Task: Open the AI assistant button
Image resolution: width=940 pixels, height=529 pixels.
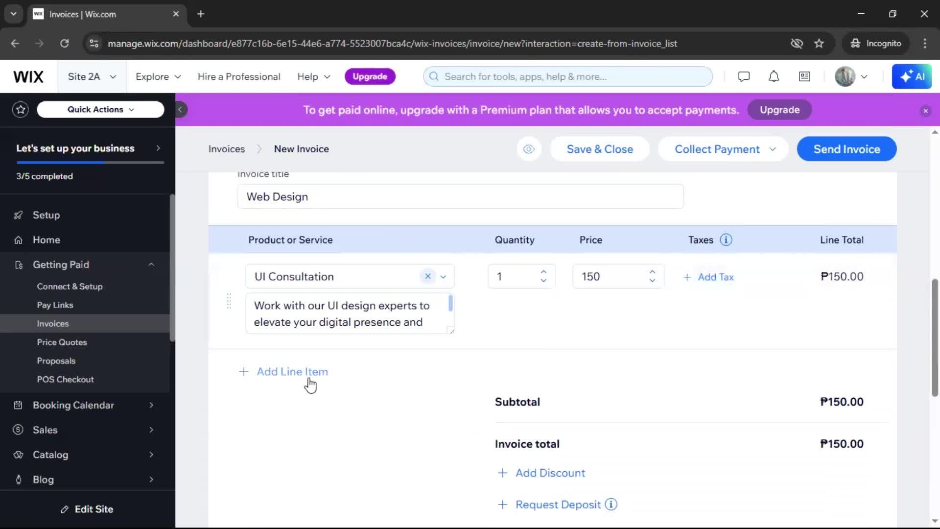Action: pos(912,77)
